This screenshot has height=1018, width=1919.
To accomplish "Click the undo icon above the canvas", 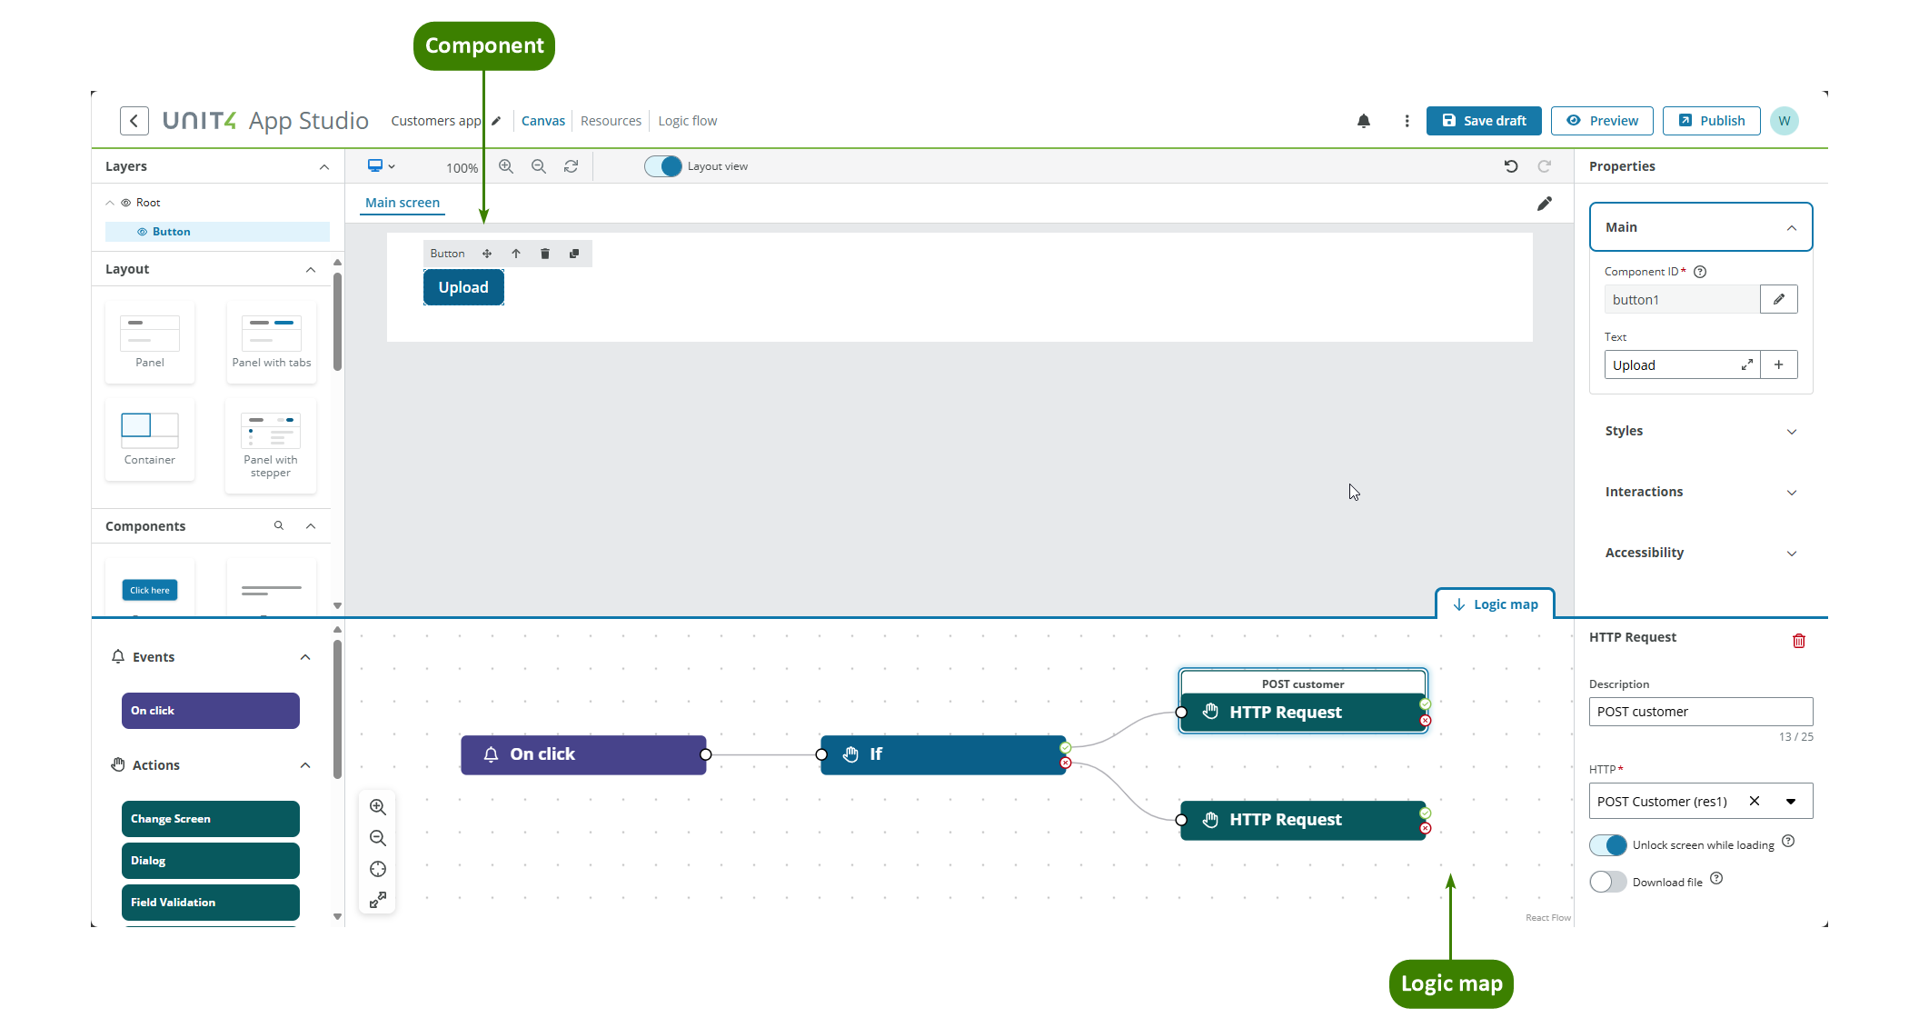I will coord(1511,166).
